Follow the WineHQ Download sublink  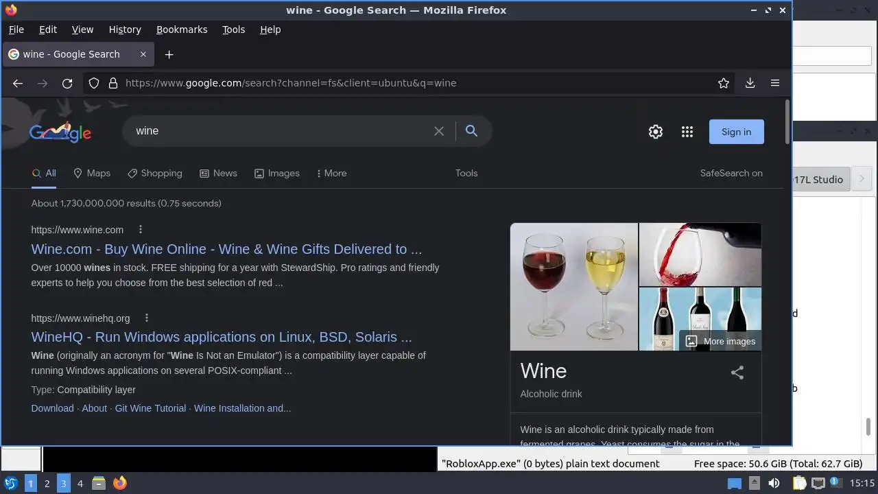[52, 408]
